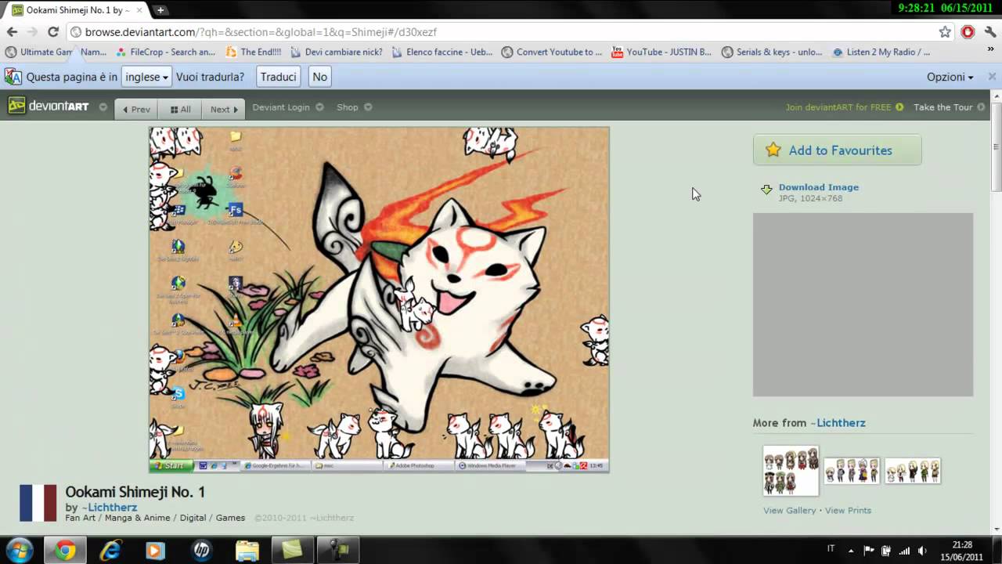Open The End!!!! bookmark
The image size is (1002, 564).
pos(254,52)
